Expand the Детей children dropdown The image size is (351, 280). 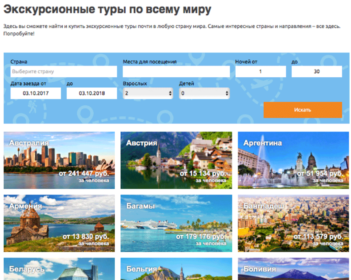point(204,93)
